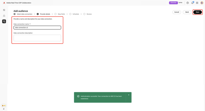The width and height of the screenshot is (205, 111).
Task: Click the Adobe logo icon
Action: click(x=4, y=3)
